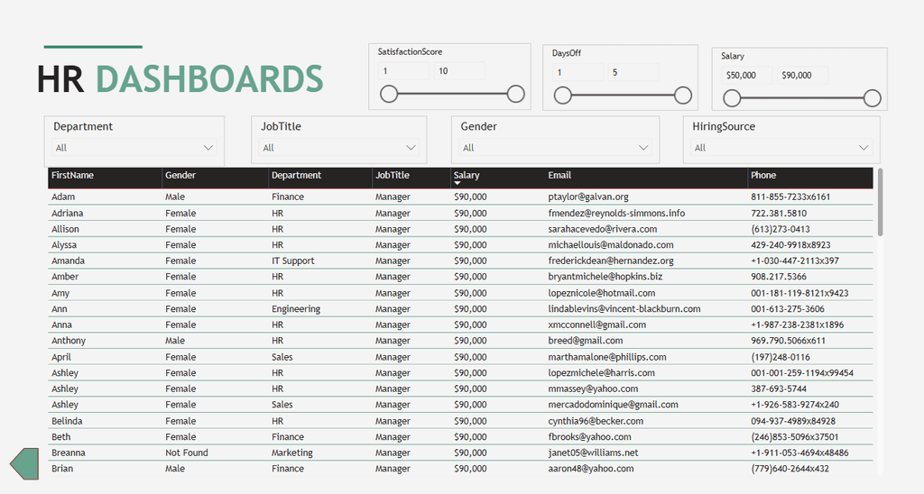The width and height of the screenshot is (924, 494).
Task: Select Engineering in Ann's row
Action: 296,309
